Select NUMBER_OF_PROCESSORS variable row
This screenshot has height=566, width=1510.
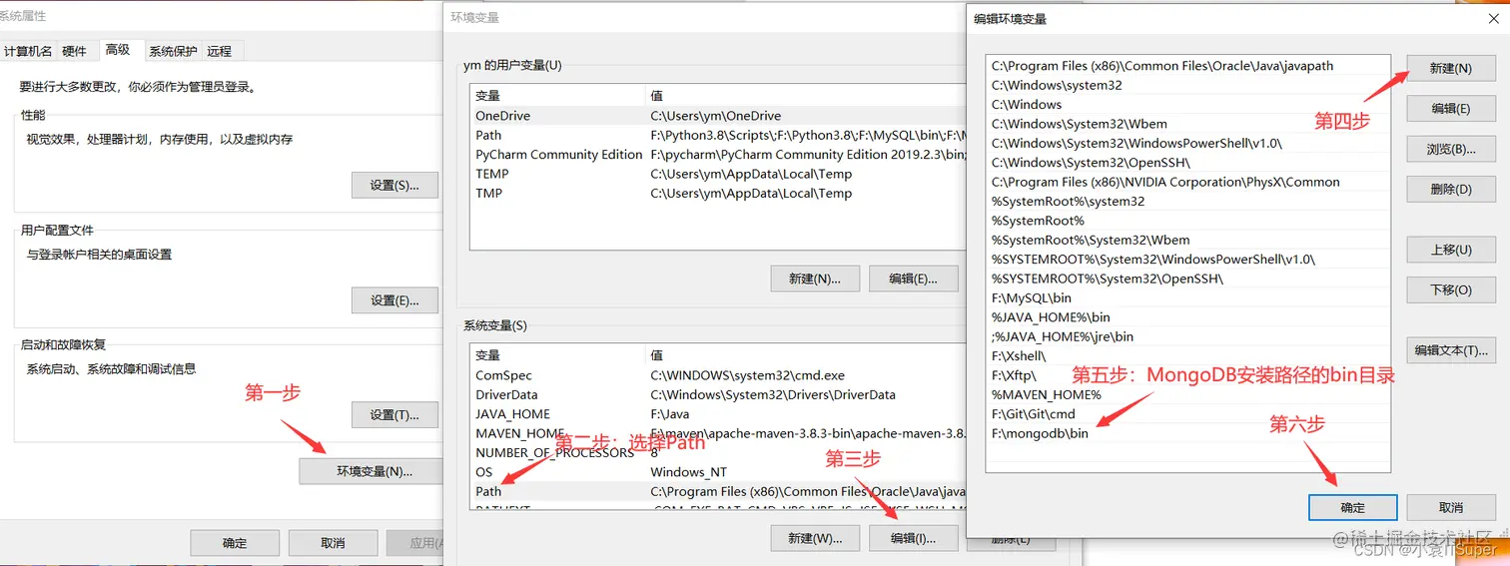point(718,452)
